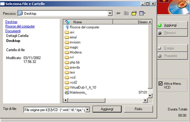Screen dimensions: 190x122
Task: Open the Desktop link in the sidebar
Action: (x=11, y=22)
